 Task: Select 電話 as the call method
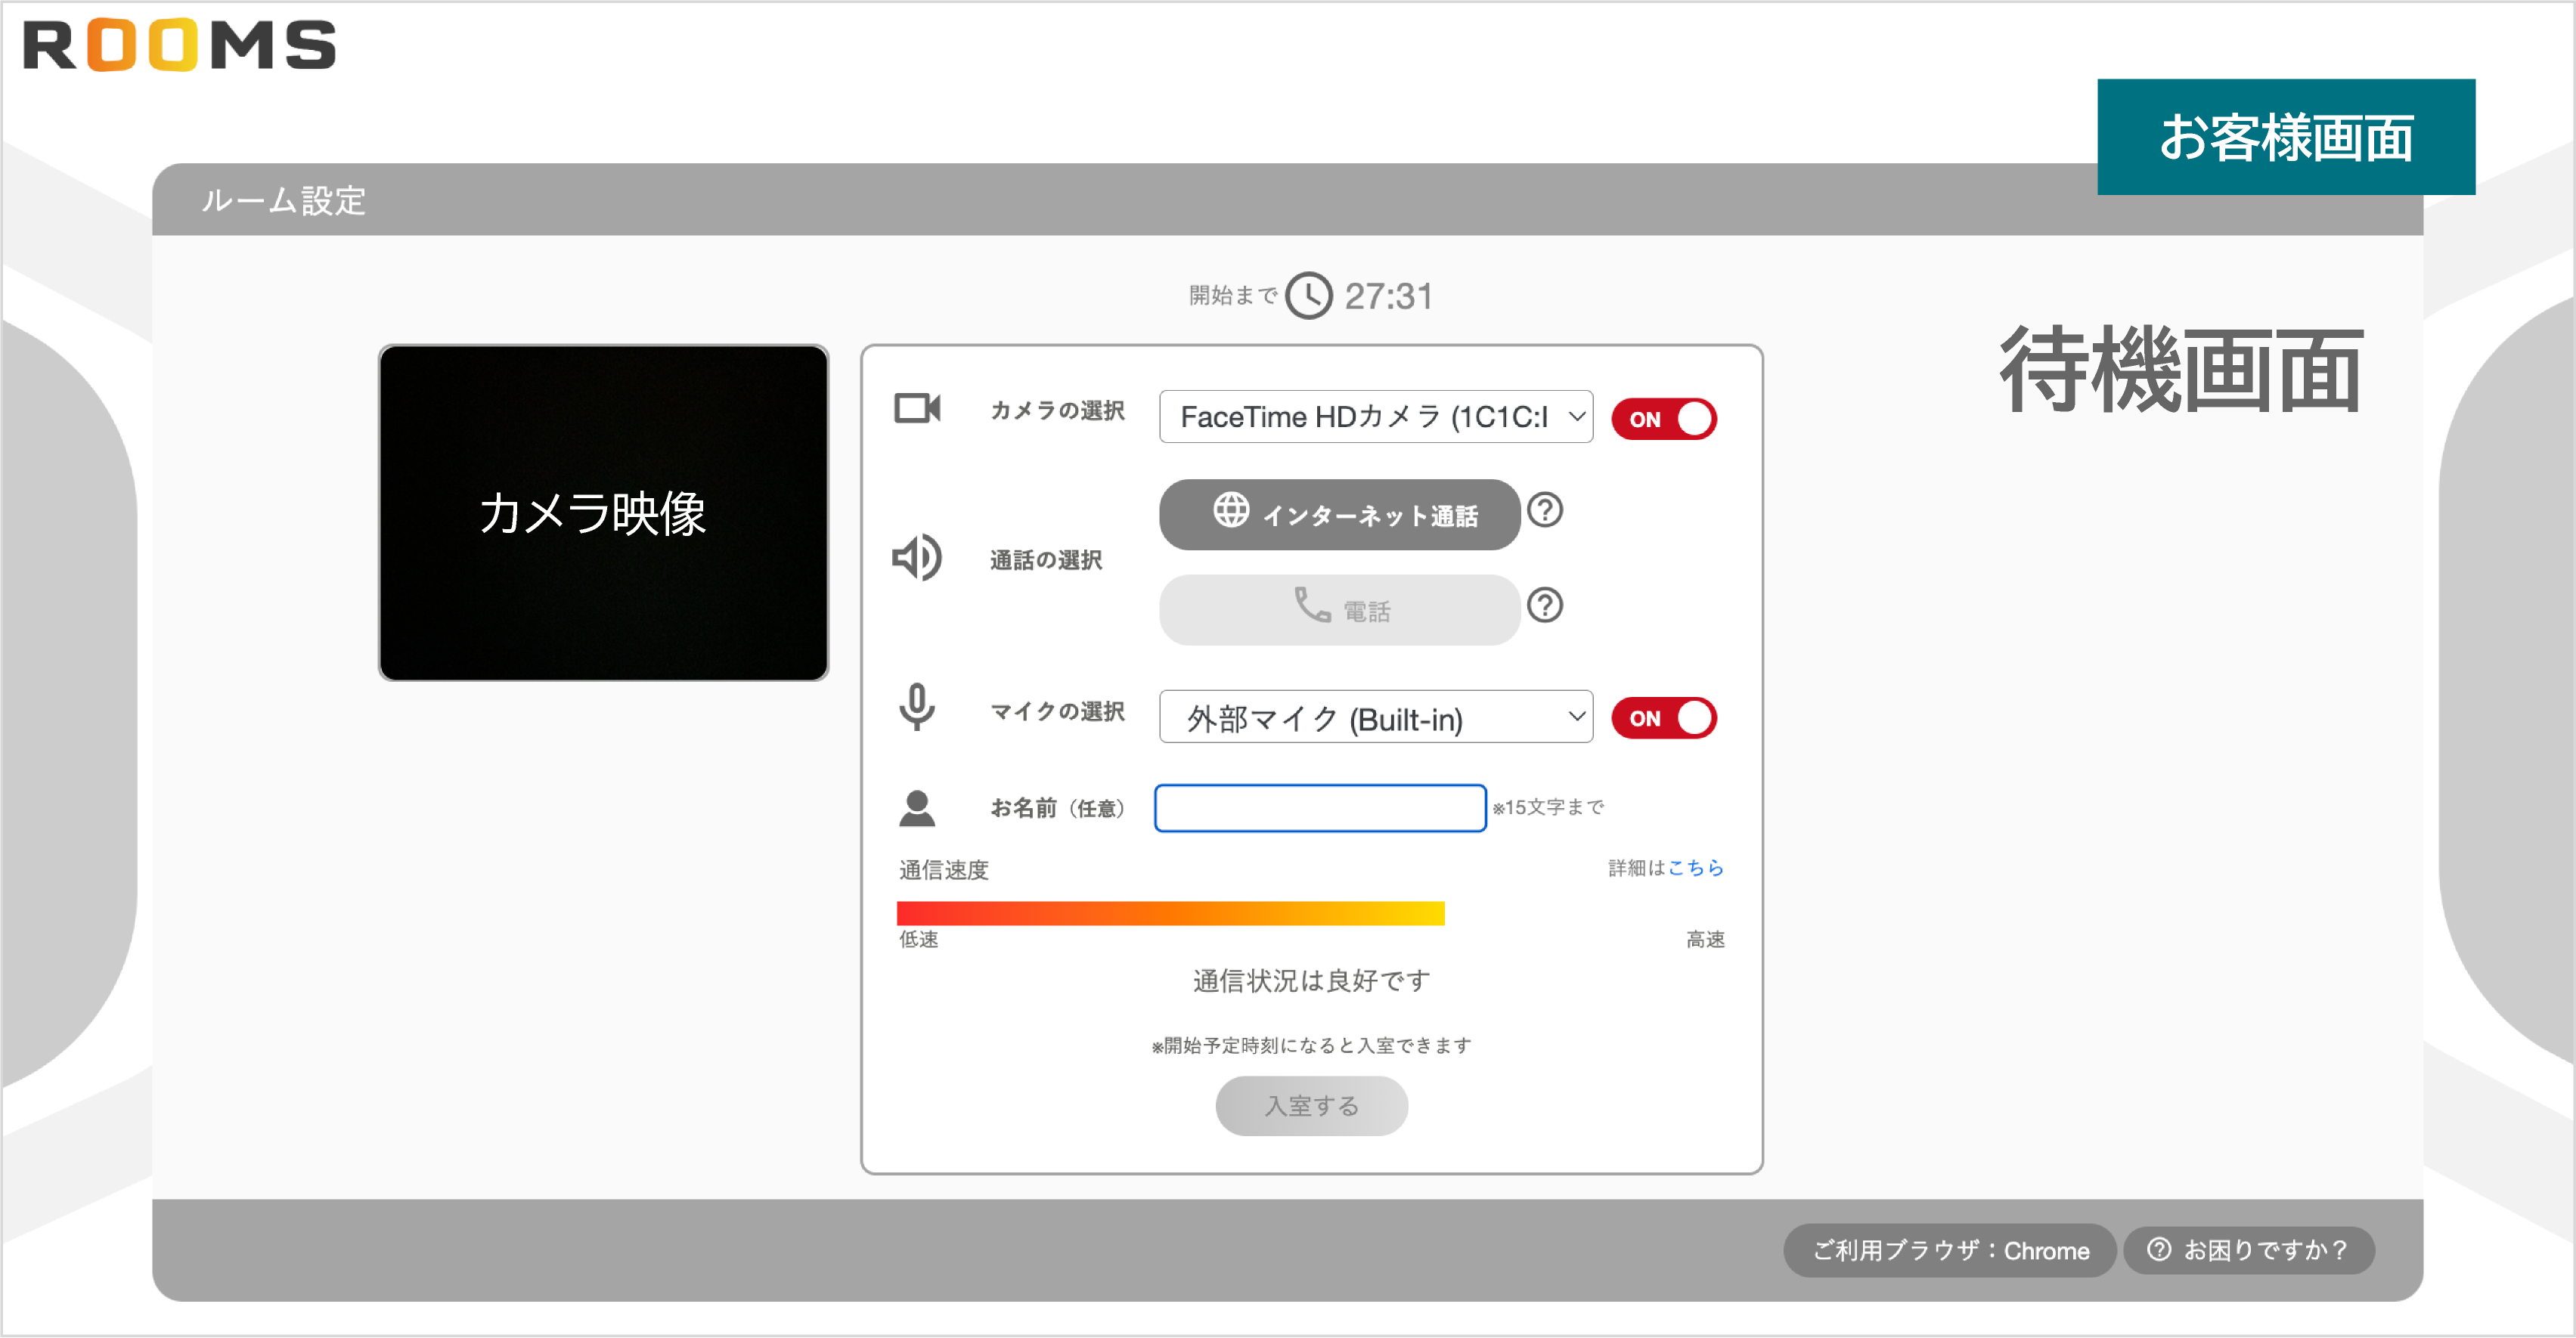click(x=1339, y=610)
